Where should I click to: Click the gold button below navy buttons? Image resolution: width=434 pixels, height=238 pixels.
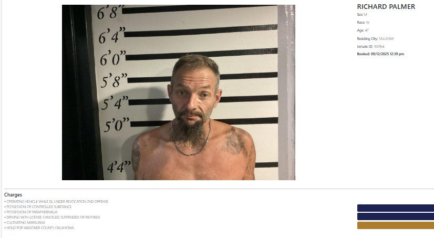396,225
